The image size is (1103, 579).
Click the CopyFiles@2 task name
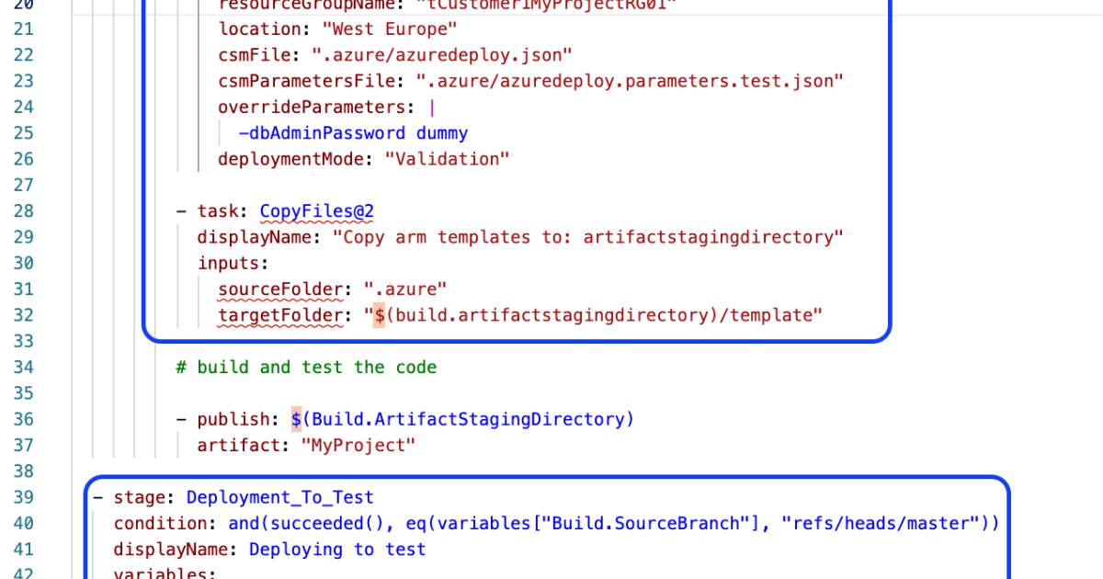(x=316, y=211)
